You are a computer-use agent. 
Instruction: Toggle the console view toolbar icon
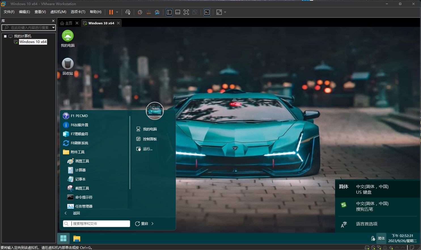tap(207, 12)
